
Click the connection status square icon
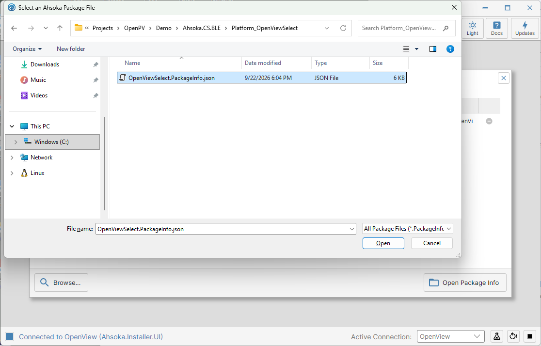coord(10,337)
